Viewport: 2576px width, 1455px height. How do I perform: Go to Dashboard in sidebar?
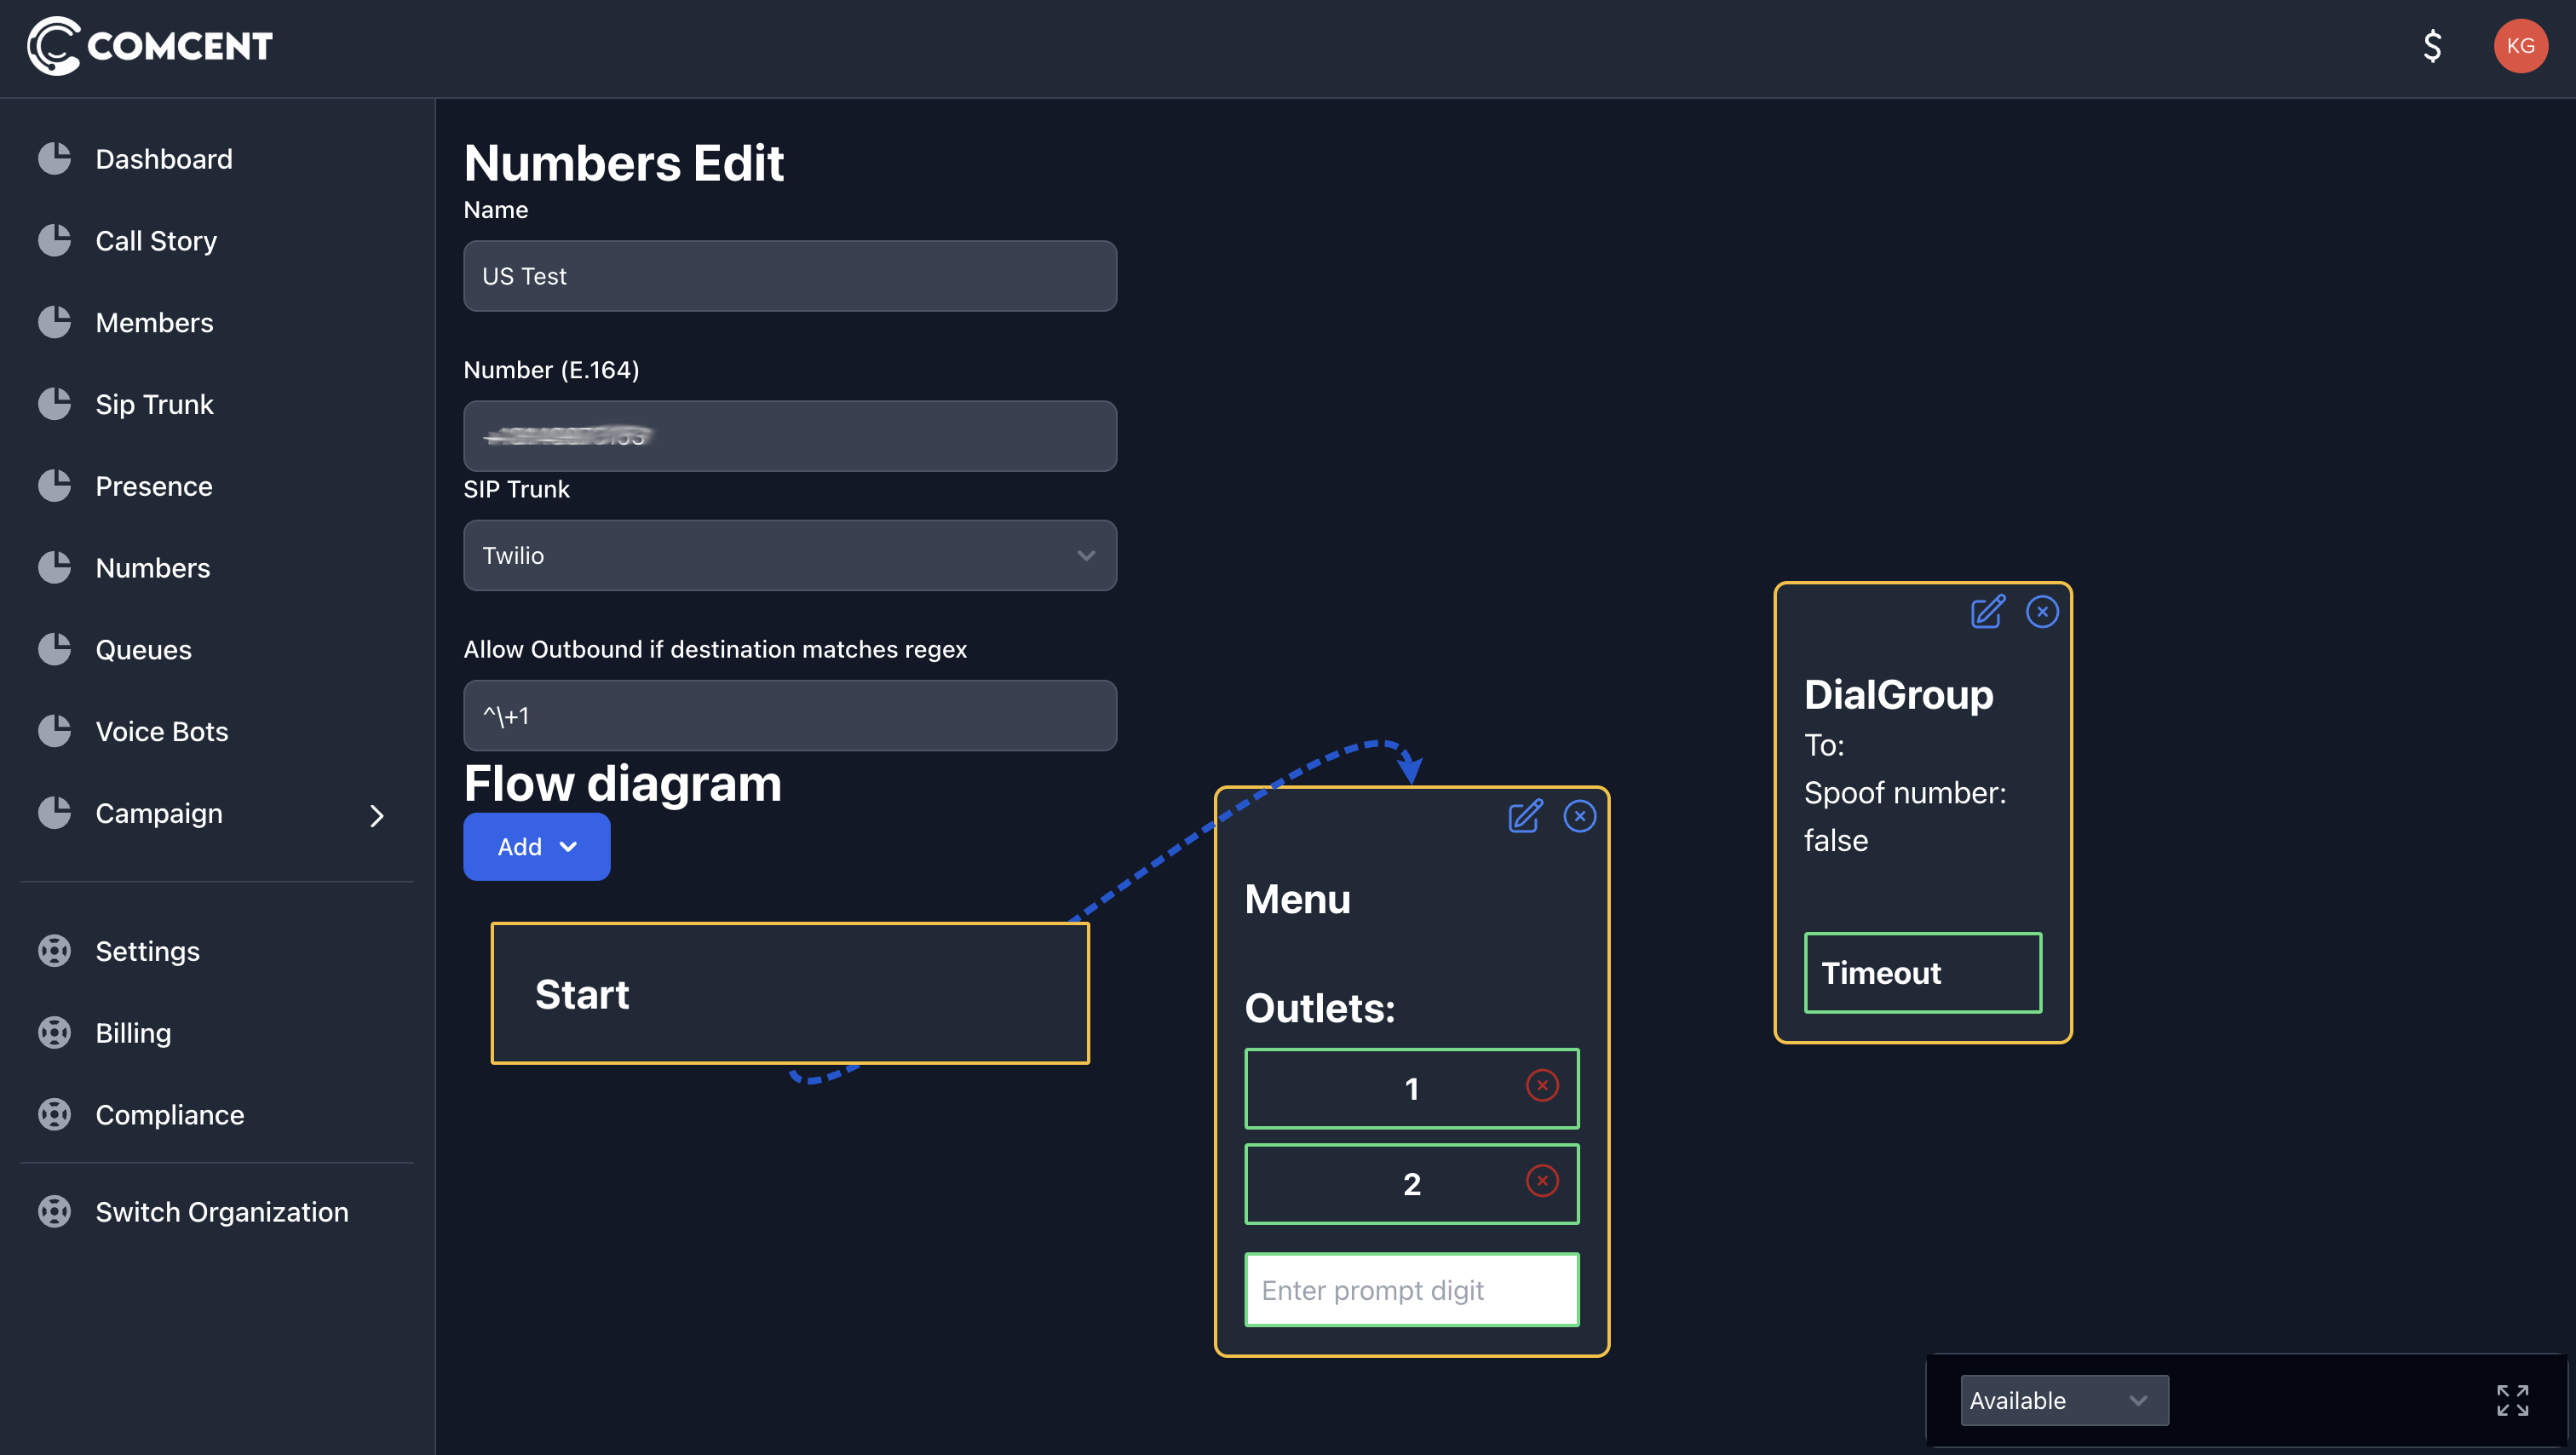[164, 159]
